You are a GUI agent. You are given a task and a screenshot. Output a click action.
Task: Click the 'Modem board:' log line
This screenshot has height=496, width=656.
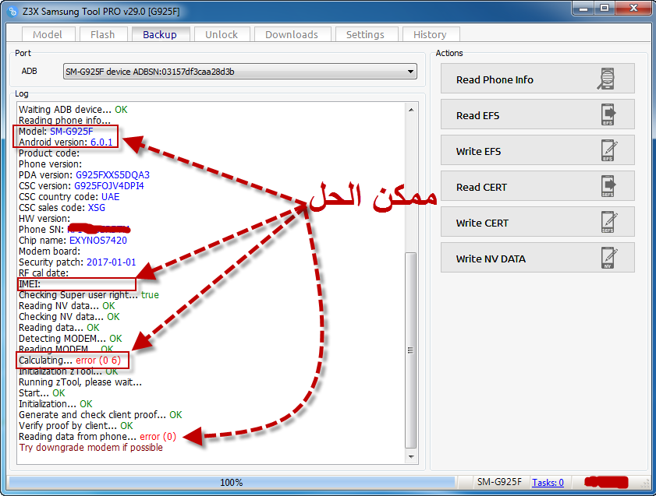tap(49, 252)
